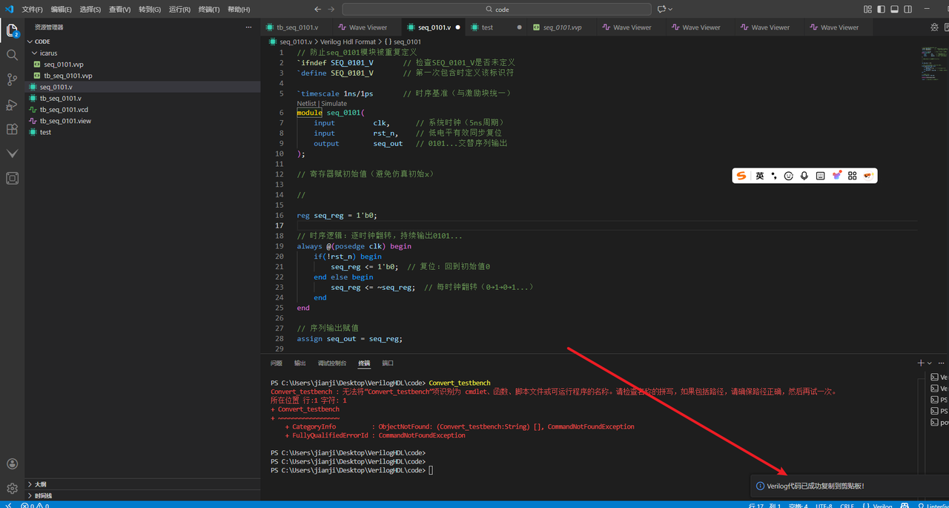
Task: Switch to the tb_seq_0101.v editor tab
Action: pos(297,27)
